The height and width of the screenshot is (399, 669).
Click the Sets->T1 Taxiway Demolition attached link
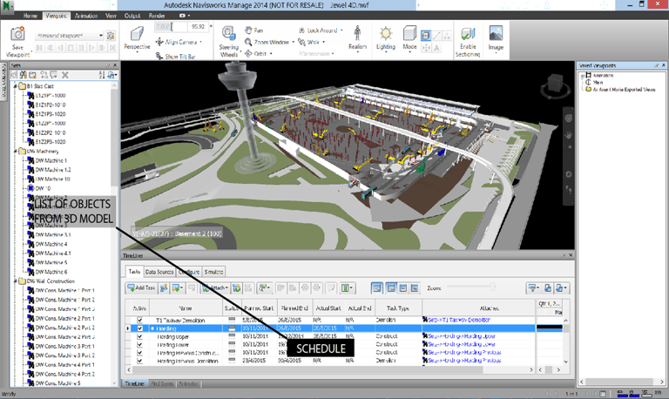tap(459, 320)
